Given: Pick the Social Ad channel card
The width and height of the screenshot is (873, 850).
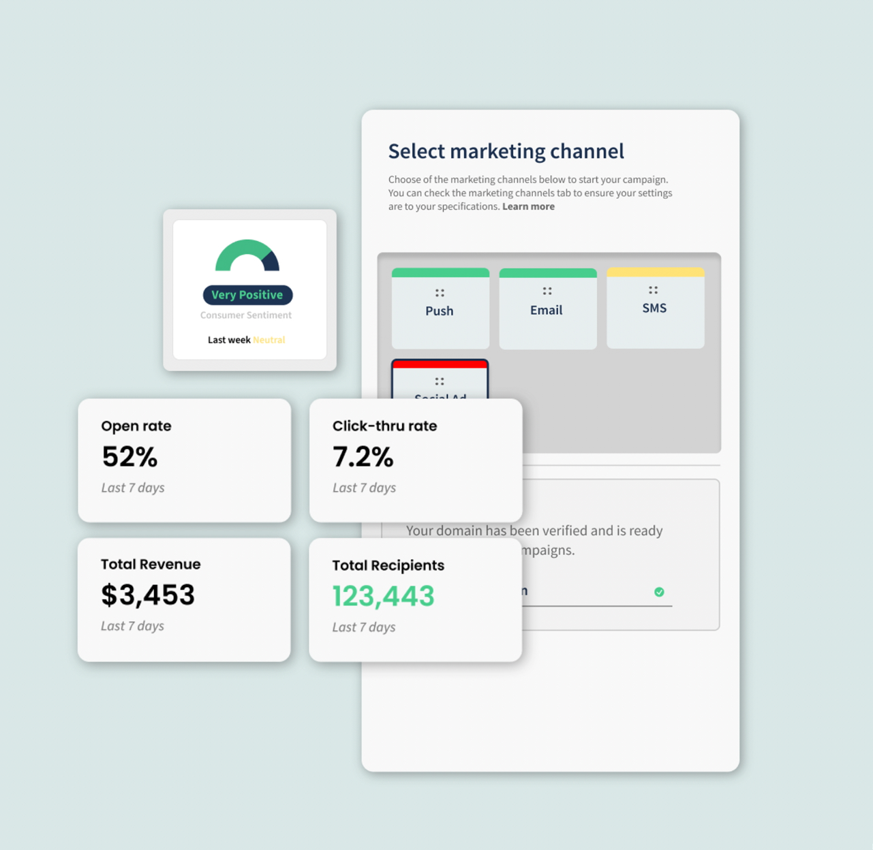Looking at the screenshot, I should (440, 379).
